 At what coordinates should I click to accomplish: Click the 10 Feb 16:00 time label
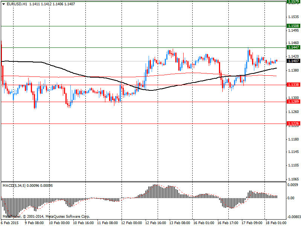(x=84, y=223)
